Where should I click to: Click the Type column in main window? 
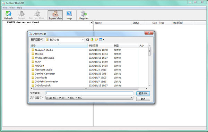click(162, 23)
